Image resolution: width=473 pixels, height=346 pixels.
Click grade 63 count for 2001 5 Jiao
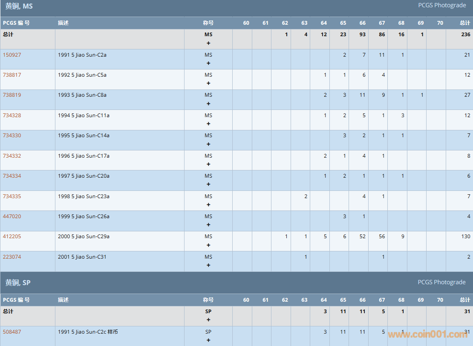(306, 257)
